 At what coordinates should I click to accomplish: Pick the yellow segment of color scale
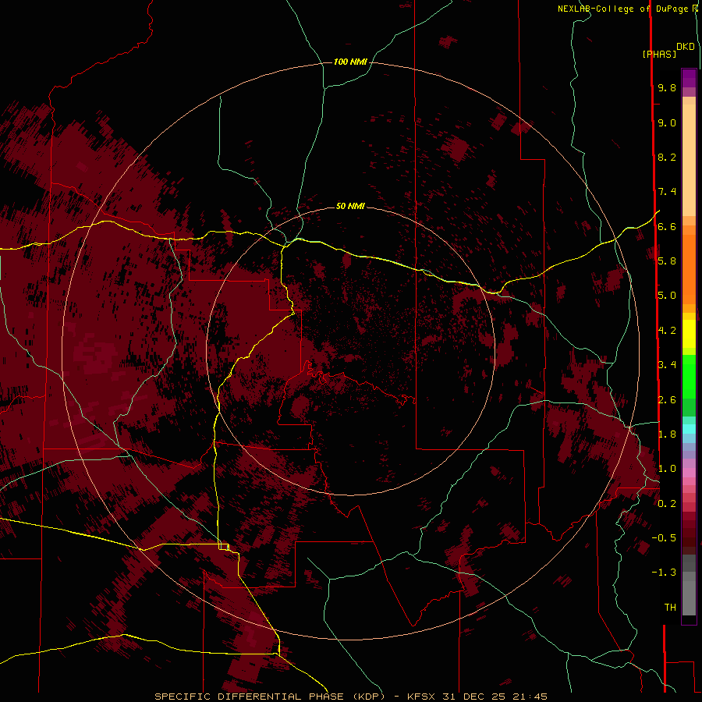689,334
